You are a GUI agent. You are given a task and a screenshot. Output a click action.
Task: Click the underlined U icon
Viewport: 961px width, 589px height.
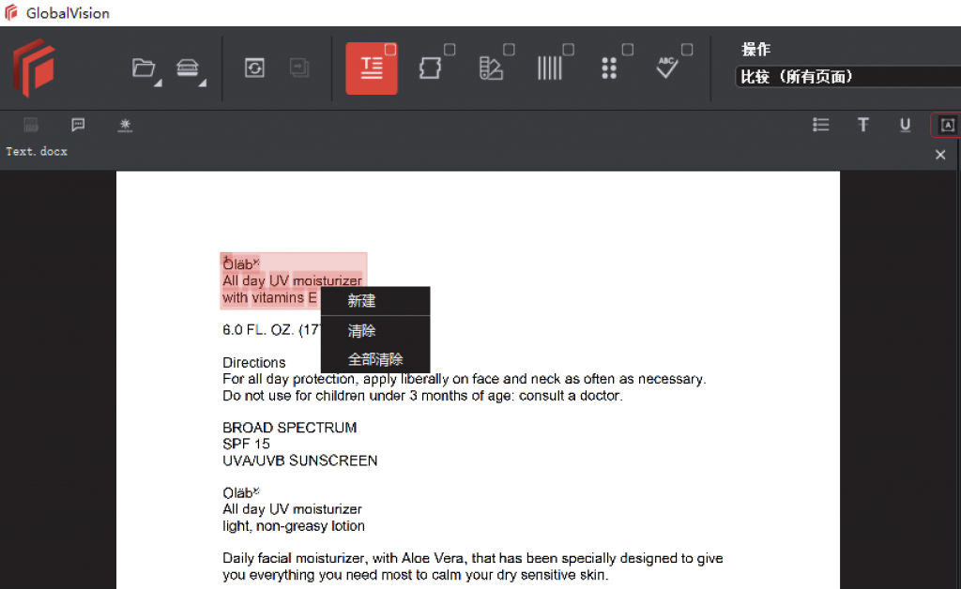click(906, 125)
